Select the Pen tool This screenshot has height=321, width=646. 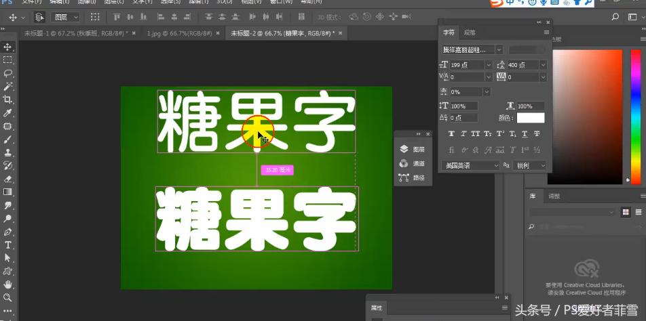[x=7, y=232]
